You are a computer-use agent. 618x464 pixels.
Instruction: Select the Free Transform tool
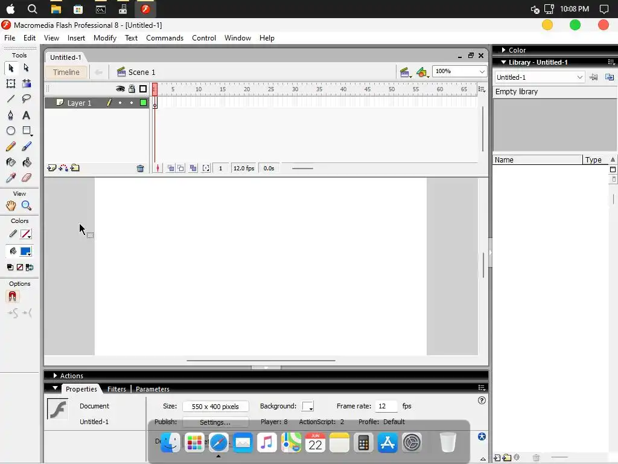click(11, 83)
